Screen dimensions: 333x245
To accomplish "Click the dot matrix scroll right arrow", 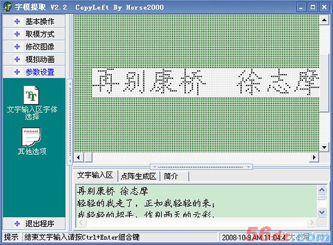I will [x=314, y=158].
